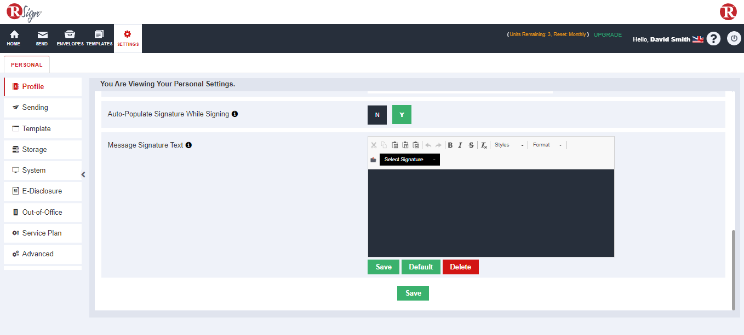744x335 pixels.
Task: Click the Paste as plain text icon
Action: coord(405,145)
